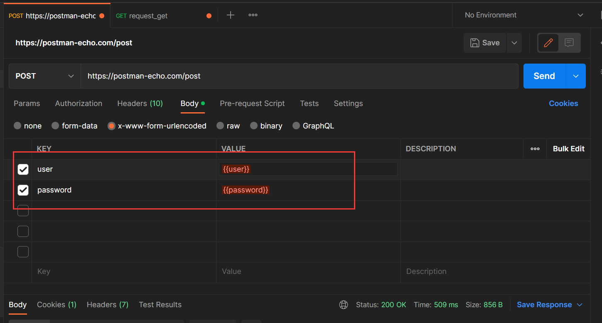Close unsaved dot on request_get tab
The height and width of the screenshot is (323, 602).
click(x=209, y=16)
